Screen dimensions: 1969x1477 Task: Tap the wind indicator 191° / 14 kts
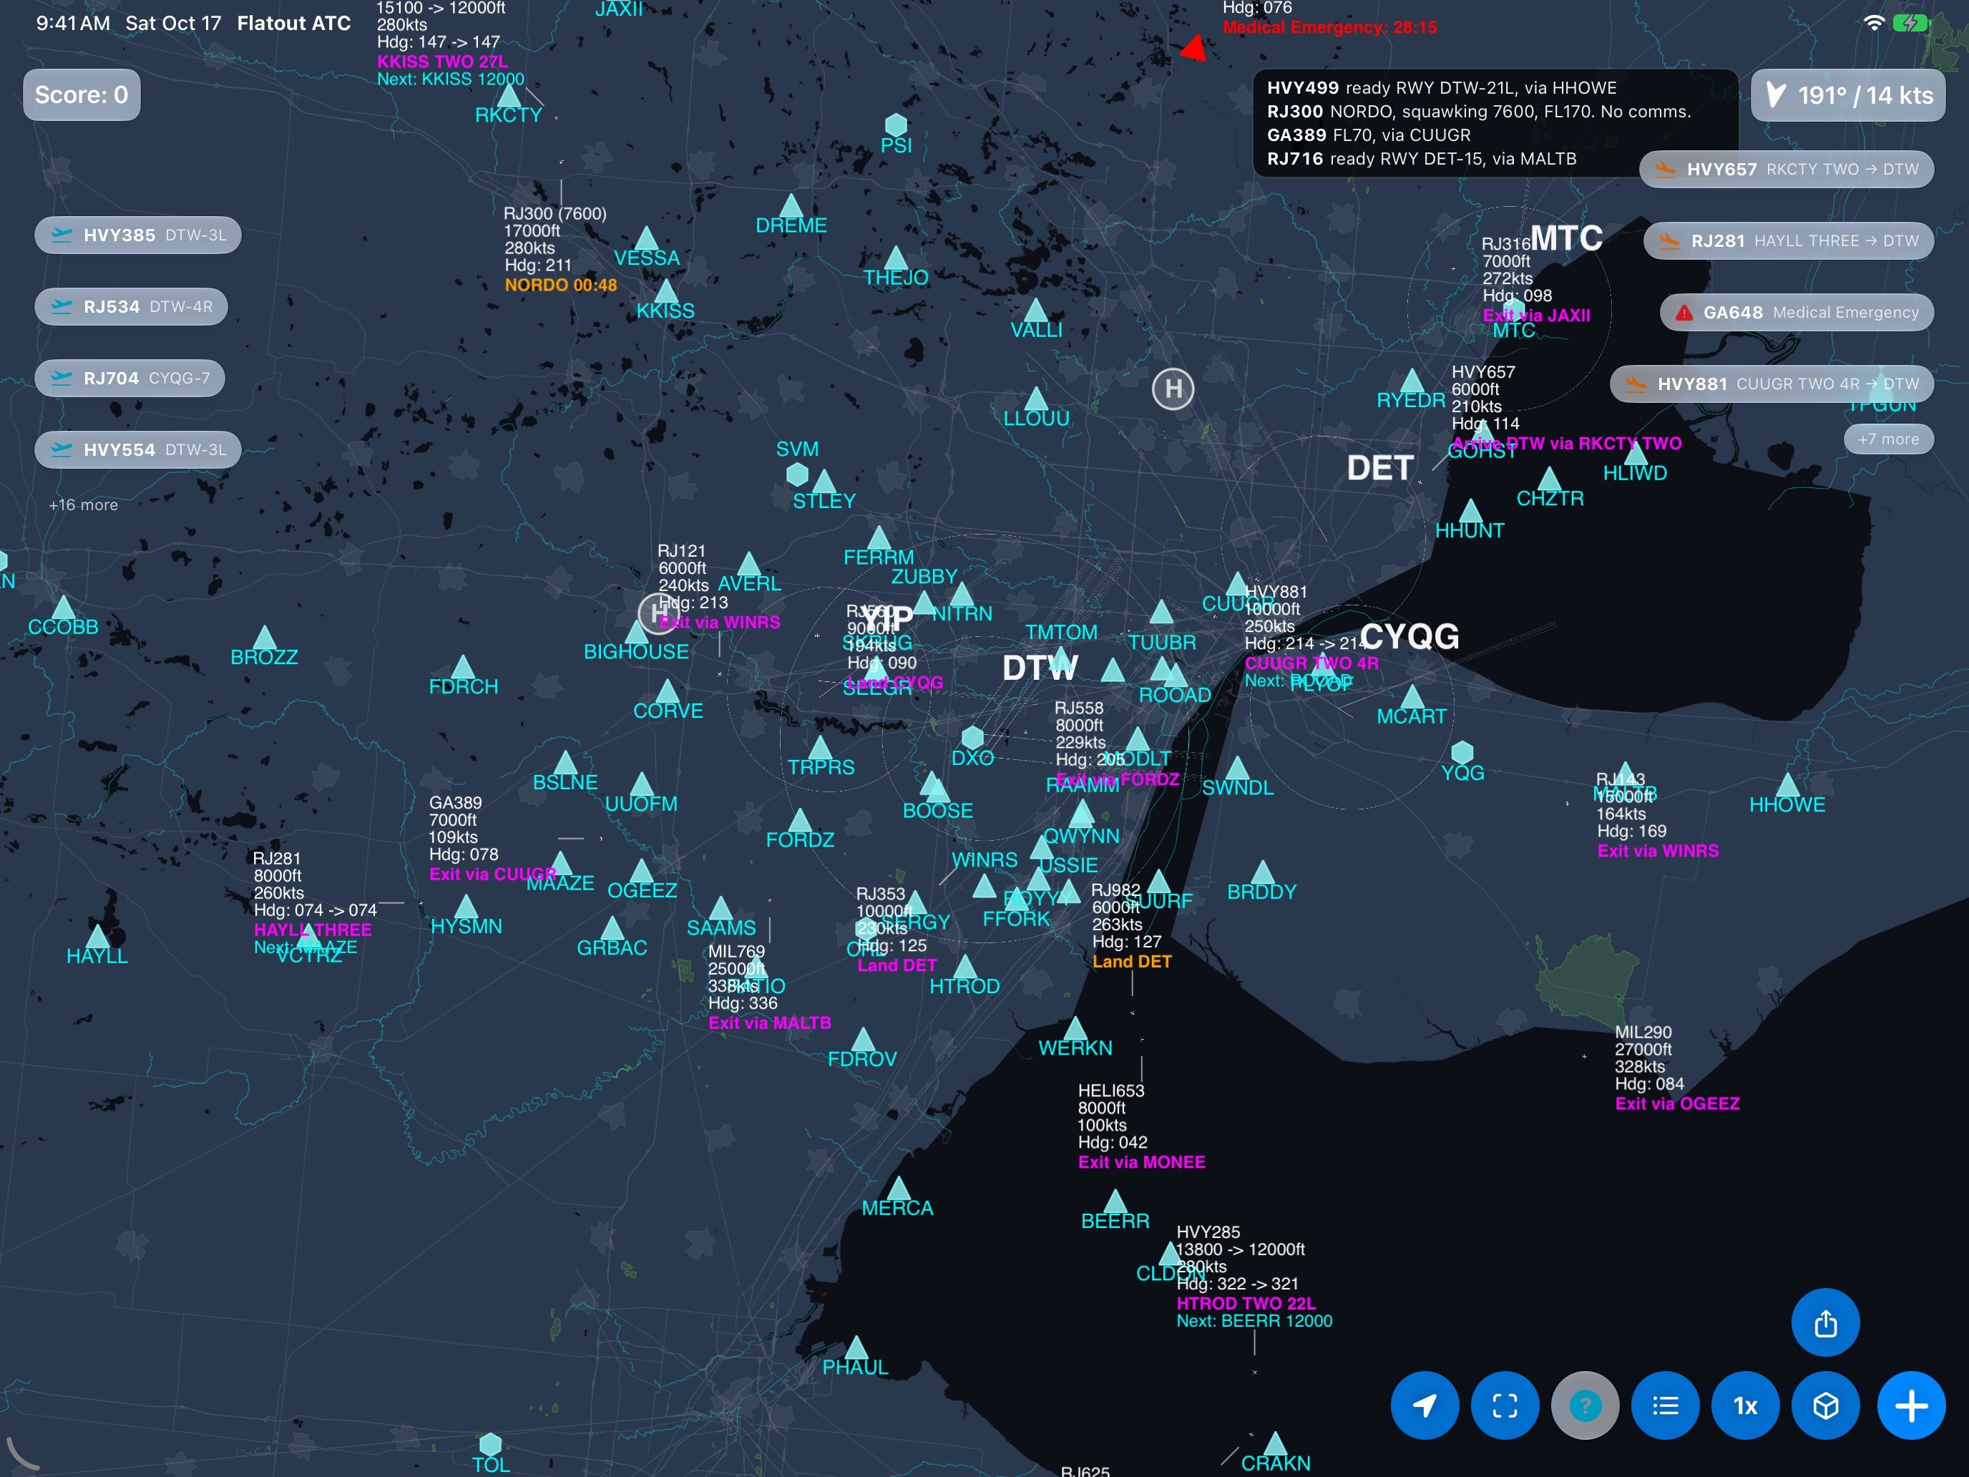point(1848,95)
